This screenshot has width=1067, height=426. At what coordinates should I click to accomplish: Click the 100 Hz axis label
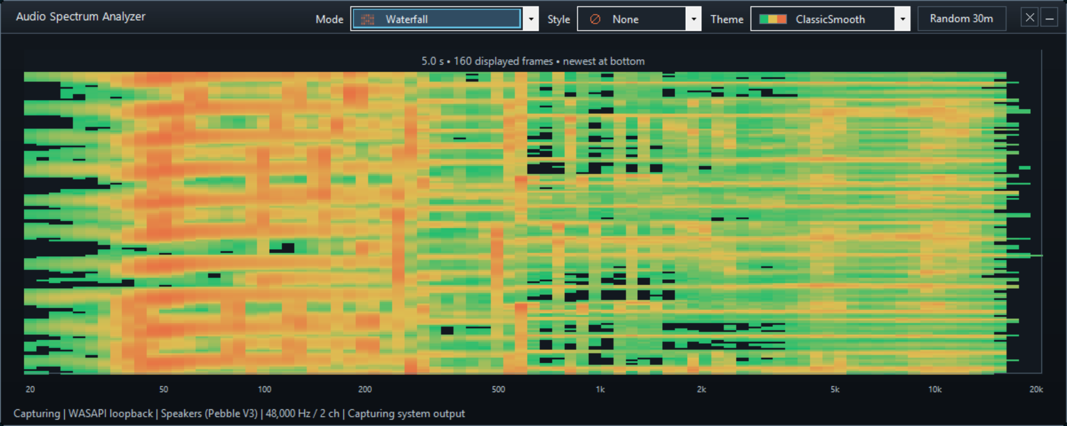click(264, 389)
